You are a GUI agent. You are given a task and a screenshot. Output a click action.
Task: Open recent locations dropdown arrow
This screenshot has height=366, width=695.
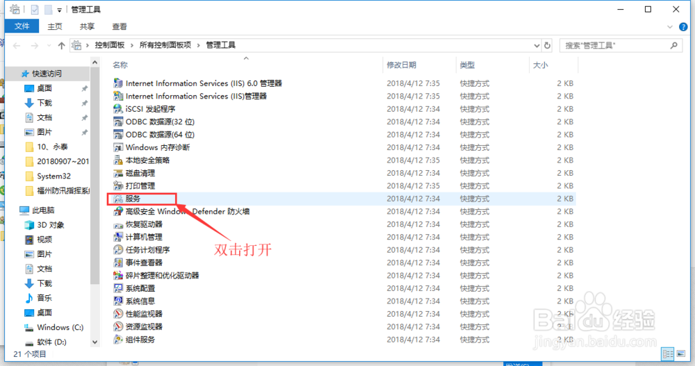[49, 45]
